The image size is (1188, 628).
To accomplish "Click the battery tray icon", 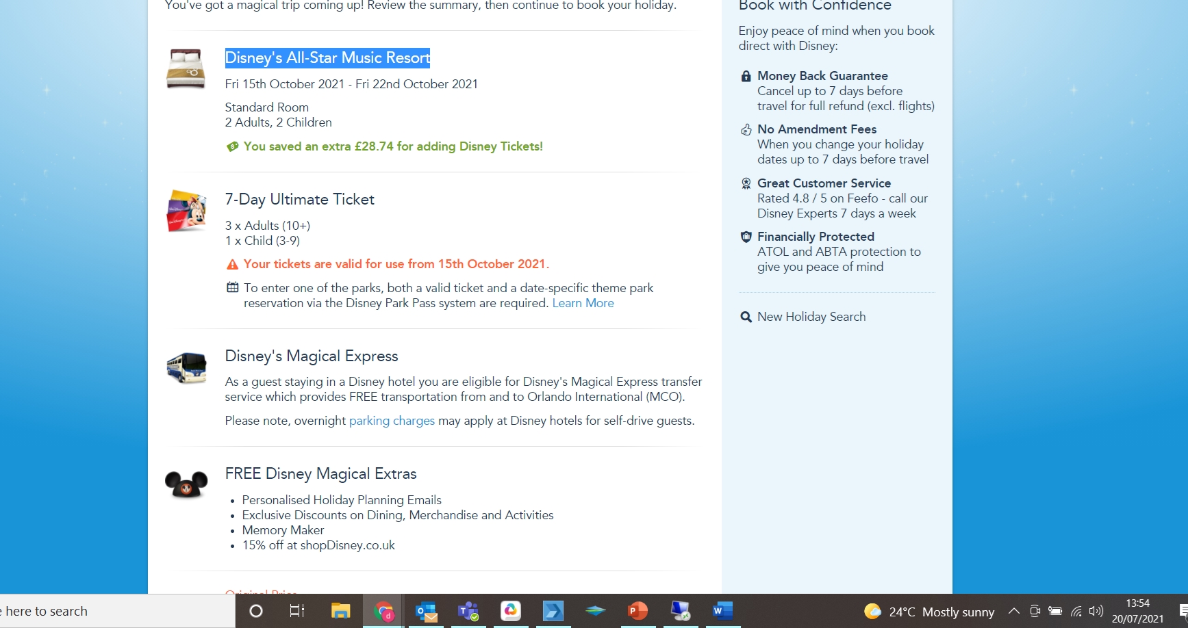I will pyautogui.click(x=1055, y=611).
